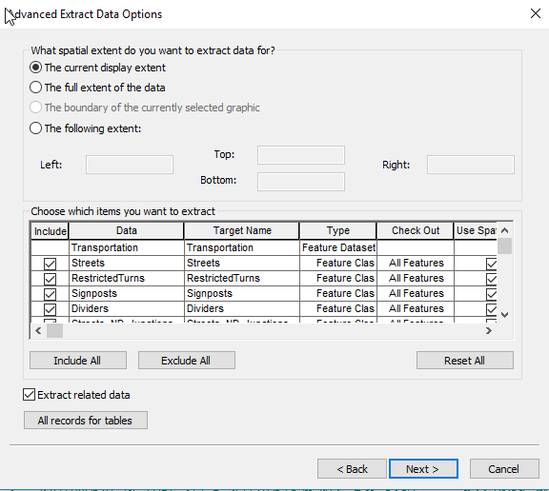Toggle the Include checkbox for Signposts
This screenshot has width=549, height=491.
tap(50, 294)
